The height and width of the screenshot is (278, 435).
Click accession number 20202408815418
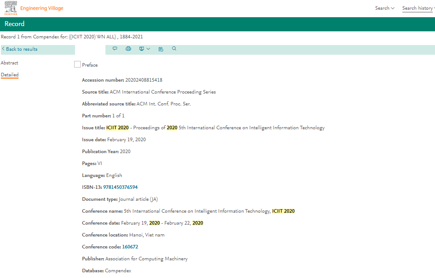[x=144, y=80]
